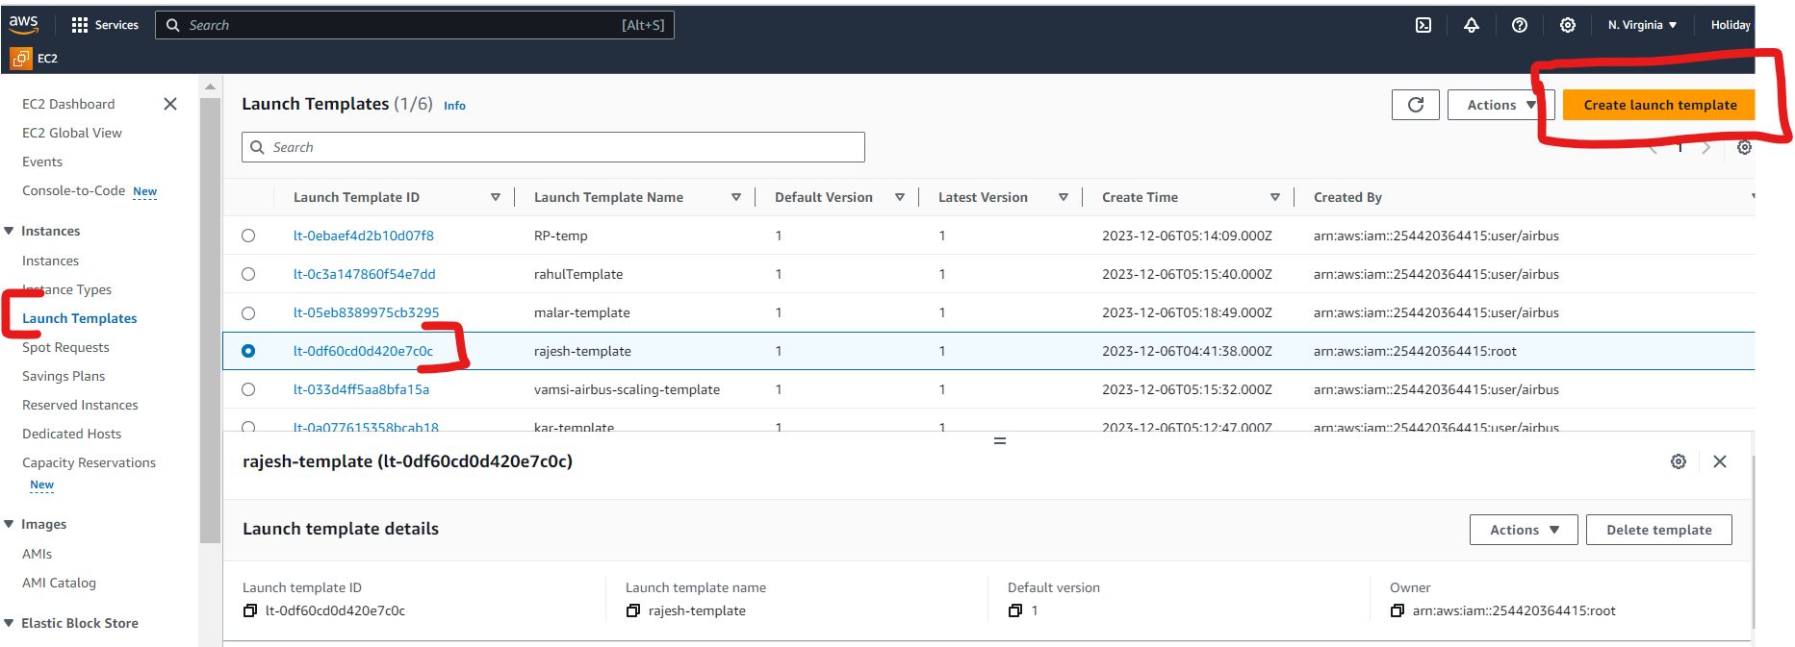This screenshot has height=647, width=1795.
Task: Open EC2 Global View
Action: 72,133
